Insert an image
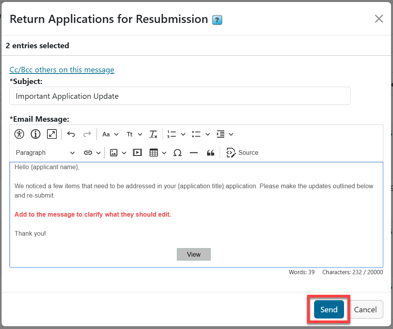This screenshot has height=329, width=393. pyautogui.click(x=114, y=153)
